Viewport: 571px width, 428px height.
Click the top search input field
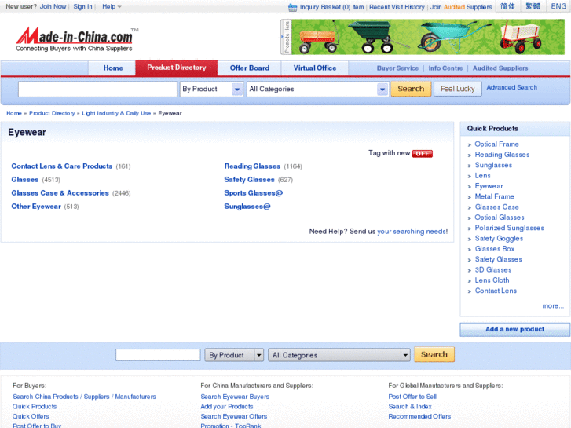point(97,90)
